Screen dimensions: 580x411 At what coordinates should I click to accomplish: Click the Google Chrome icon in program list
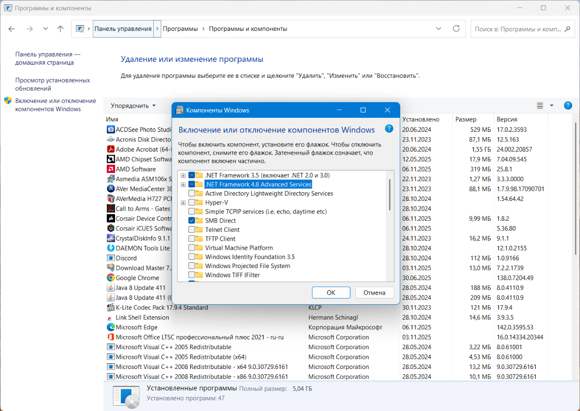tap(111, 278)
